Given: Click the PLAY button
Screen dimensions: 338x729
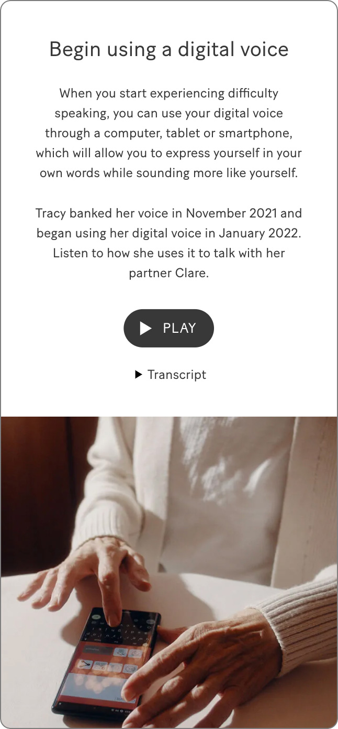Looking at the screenshot, I should click(x=168, y=328).
